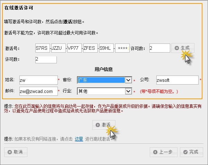The height and width of the screenshot is (165, 208).
Task: Click the ZFES activation code field
Action: (90, 48)
